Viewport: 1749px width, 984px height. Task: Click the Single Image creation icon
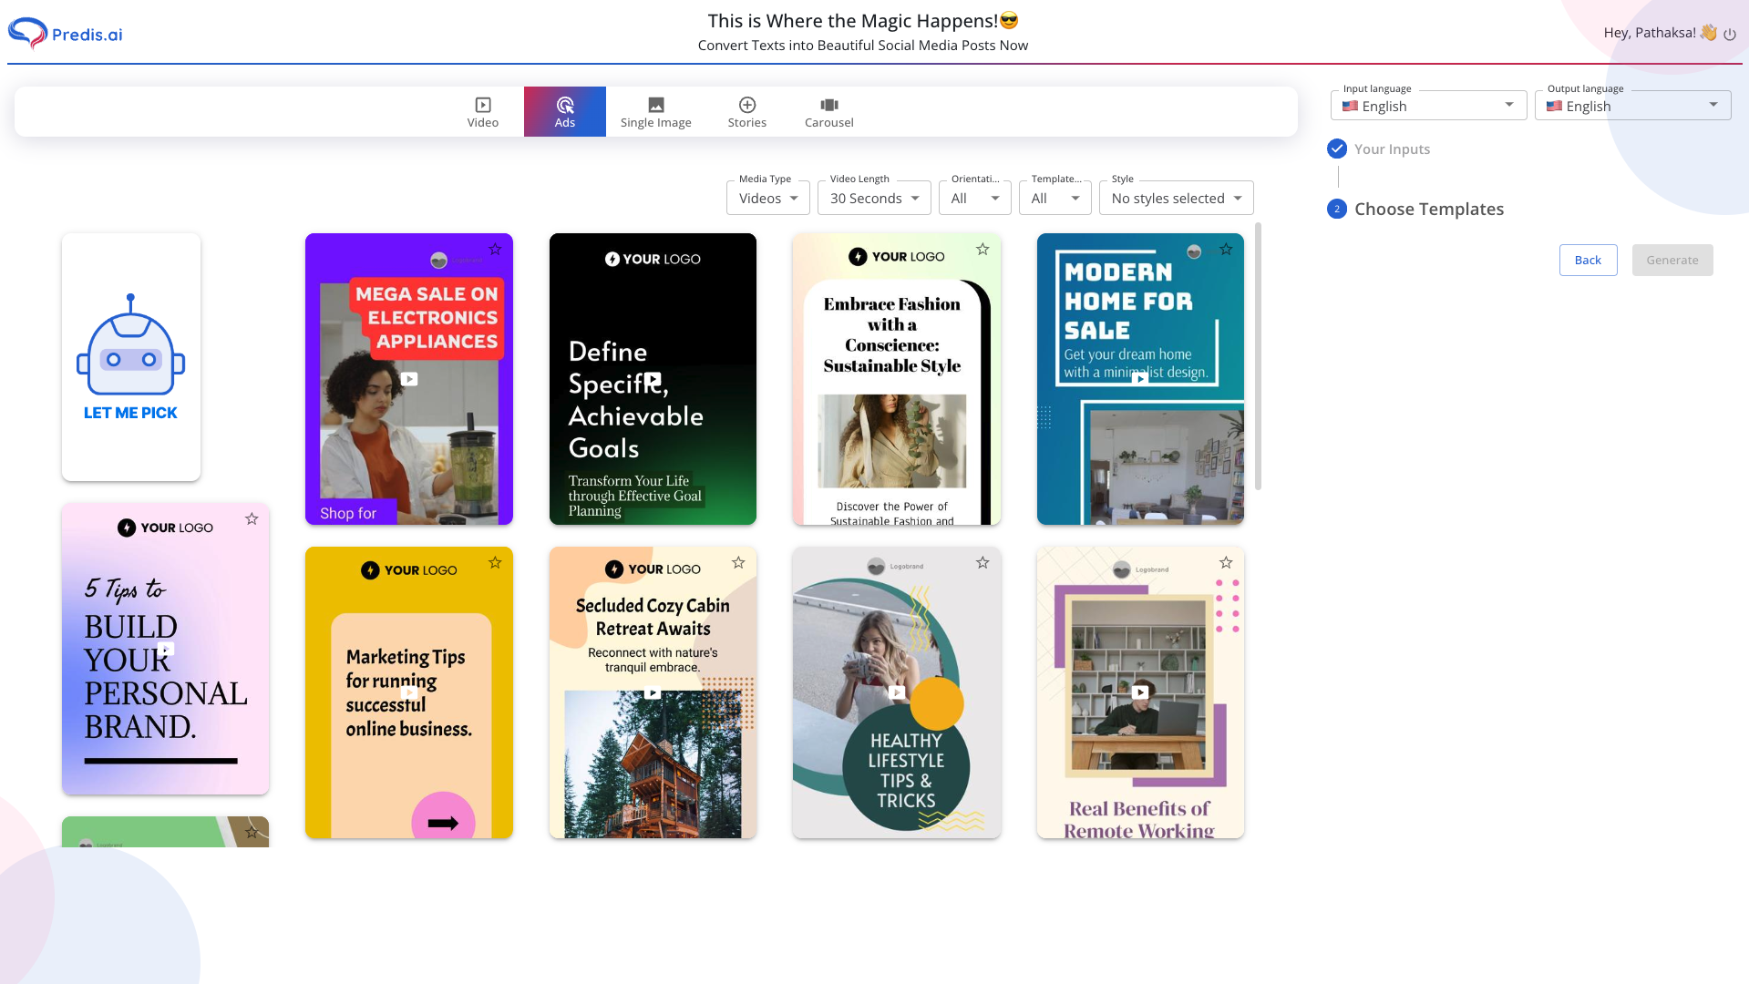655,104
